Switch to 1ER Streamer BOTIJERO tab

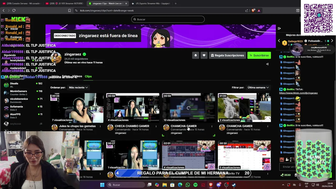point(65,3)
